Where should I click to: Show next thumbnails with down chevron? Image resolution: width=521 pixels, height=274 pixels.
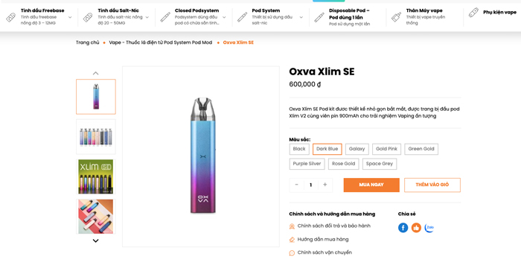[96, 240]
